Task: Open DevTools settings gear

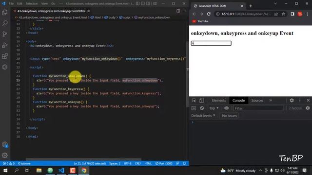Action: [292, 101]
